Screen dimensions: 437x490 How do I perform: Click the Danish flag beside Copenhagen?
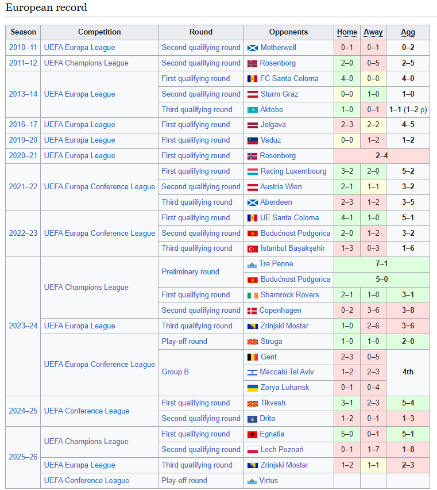point(252,311)
